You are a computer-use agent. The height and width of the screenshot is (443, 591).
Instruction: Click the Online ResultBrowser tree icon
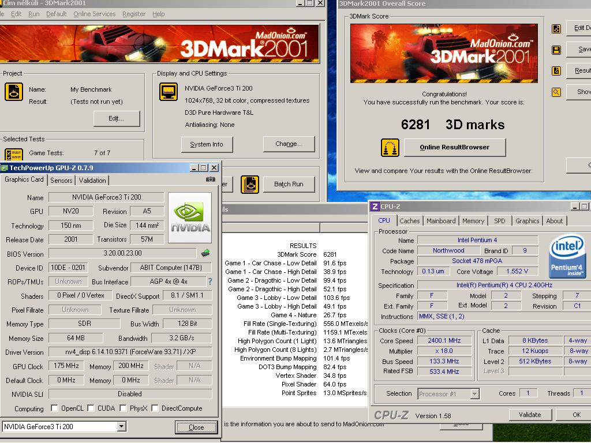[x=390, y=148]
